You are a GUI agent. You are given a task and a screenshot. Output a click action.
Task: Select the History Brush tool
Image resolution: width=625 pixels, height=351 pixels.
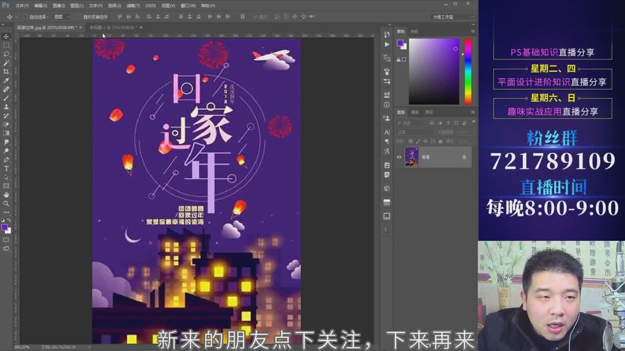[x=6, y=116]
